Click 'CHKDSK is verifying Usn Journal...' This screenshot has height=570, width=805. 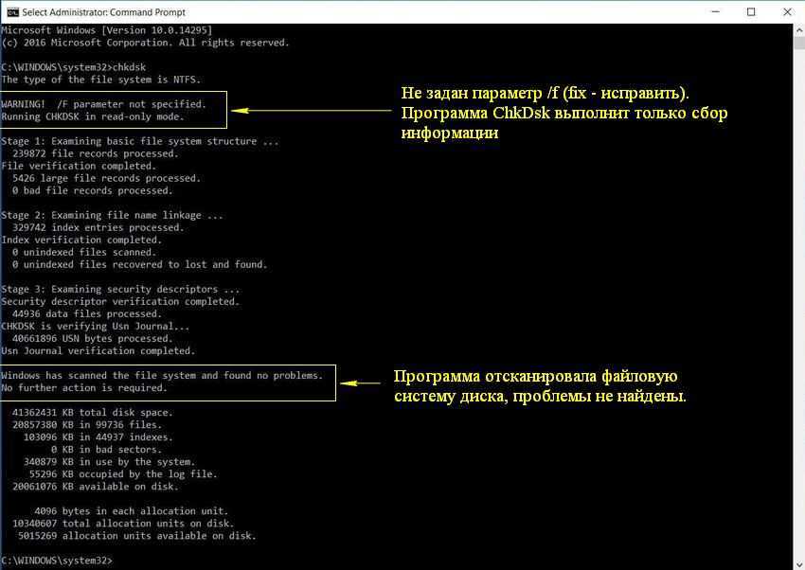[x=96, y=326]
